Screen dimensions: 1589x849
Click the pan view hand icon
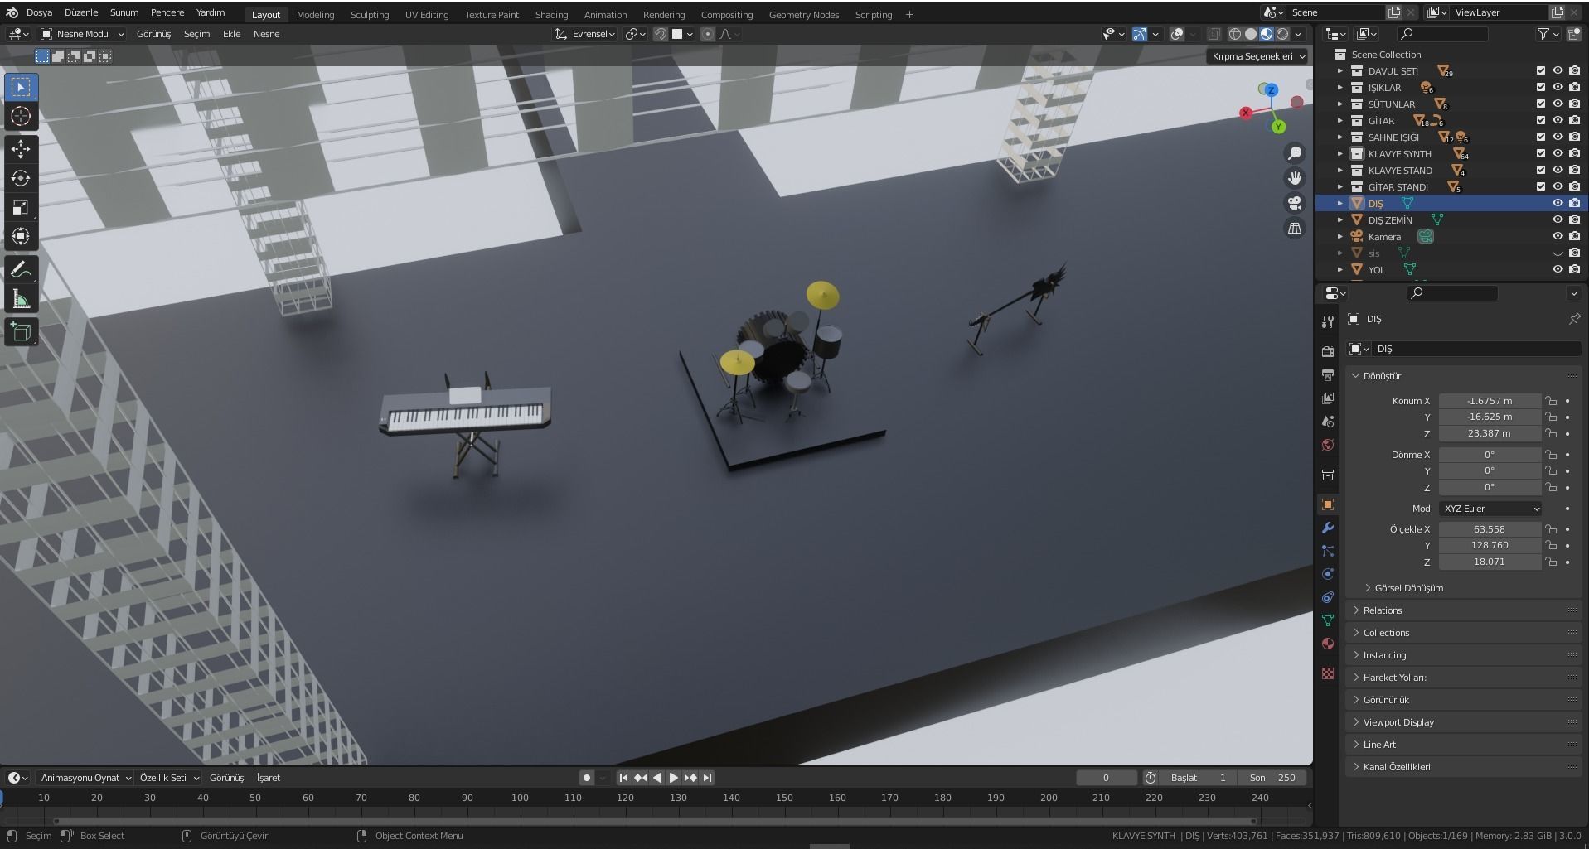(1294, 178)
